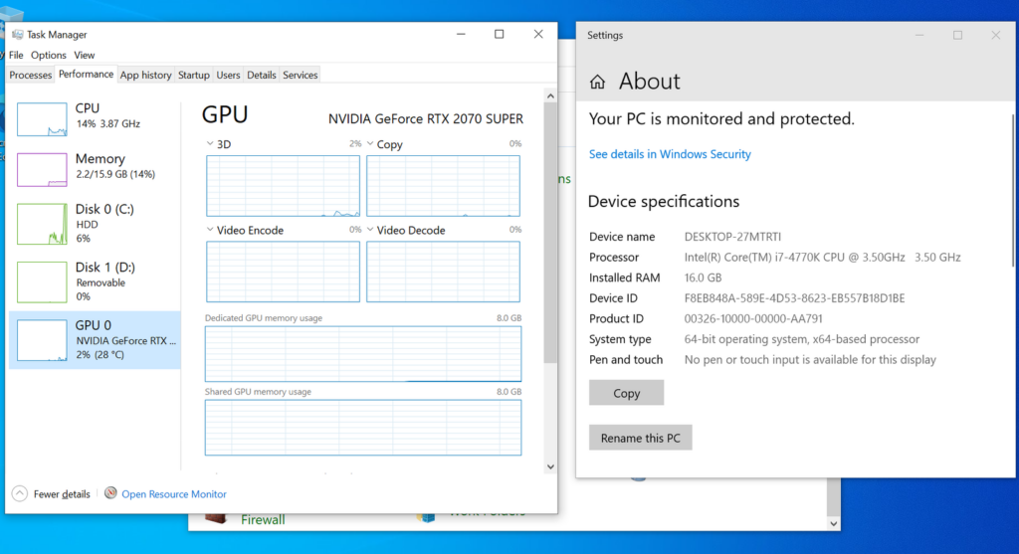
Task: Switch to the App history tab
Action: point(145,76)
